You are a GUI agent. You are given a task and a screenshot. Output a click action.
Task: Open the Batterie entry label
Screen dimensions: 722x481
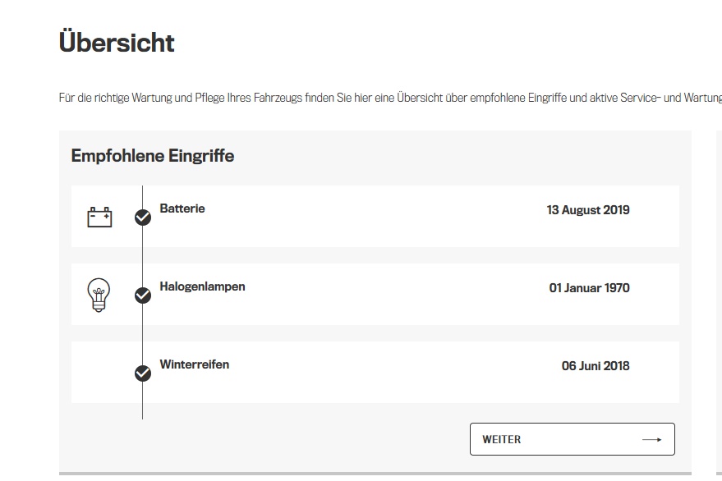pos(182,208)
